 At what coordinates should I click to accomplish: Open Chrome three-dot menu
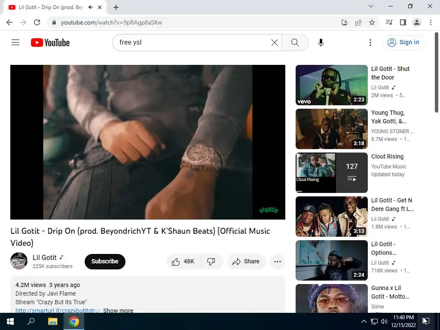pos(431,22)
